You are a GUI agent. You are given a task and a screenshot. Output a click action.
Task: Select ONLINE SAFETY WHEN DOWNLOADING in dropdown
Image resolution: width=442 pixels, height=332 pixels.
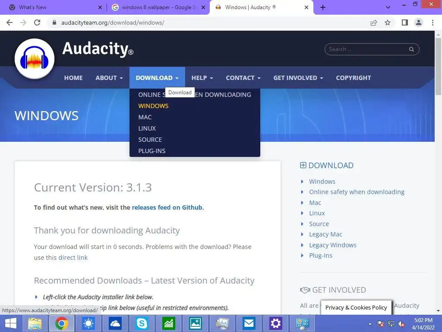(195, 95)
